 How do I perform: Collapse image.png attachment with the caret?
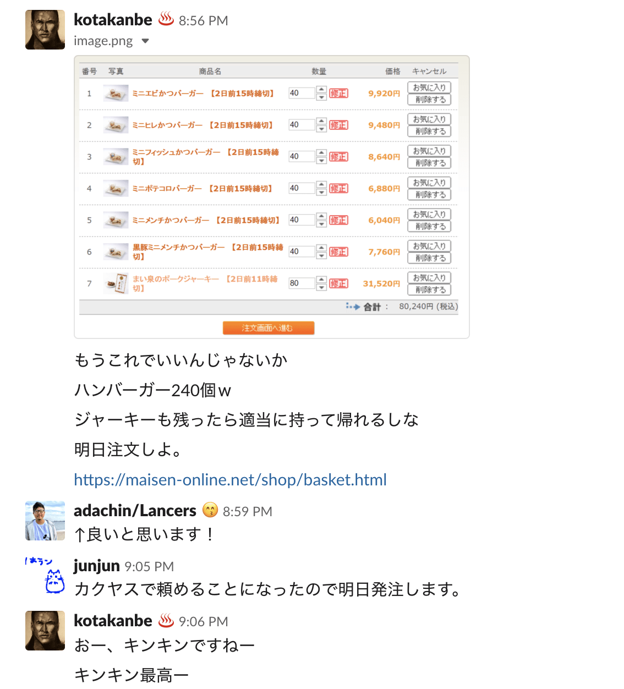145,41
